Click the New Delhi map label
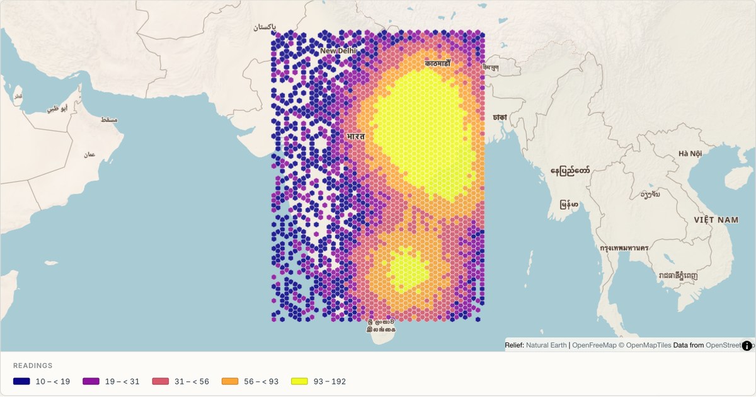 tap(338, 50)
